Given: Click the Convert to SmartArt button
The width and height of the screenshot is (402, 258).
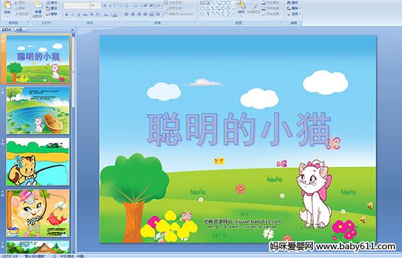Looking at the screenshot, I should point(180,14).
